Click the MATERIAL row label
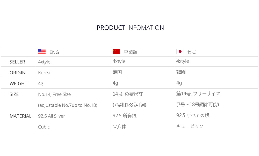Image resolution: width=259 pixels, height=156 pixels. (x=20, y=116)
